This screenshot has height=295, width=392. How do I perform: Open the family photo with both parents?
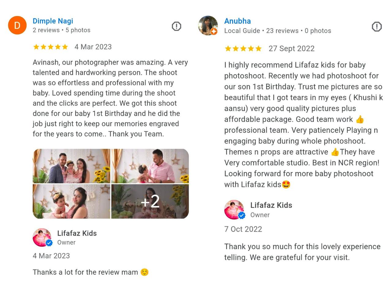(x=71, y=166)
